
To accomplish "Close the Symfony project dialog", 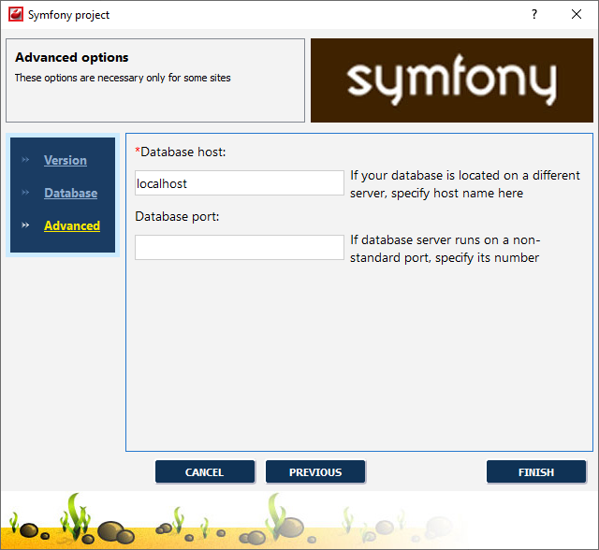I will click(x=577, y=15).
